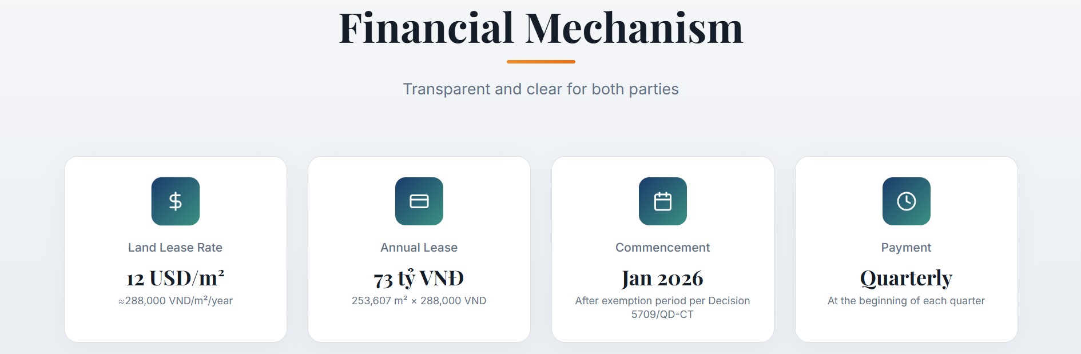Click the subtitle 'Transparent and clear for both parties'
This screenshot has width=1081, height=354.
click(540, 89)
